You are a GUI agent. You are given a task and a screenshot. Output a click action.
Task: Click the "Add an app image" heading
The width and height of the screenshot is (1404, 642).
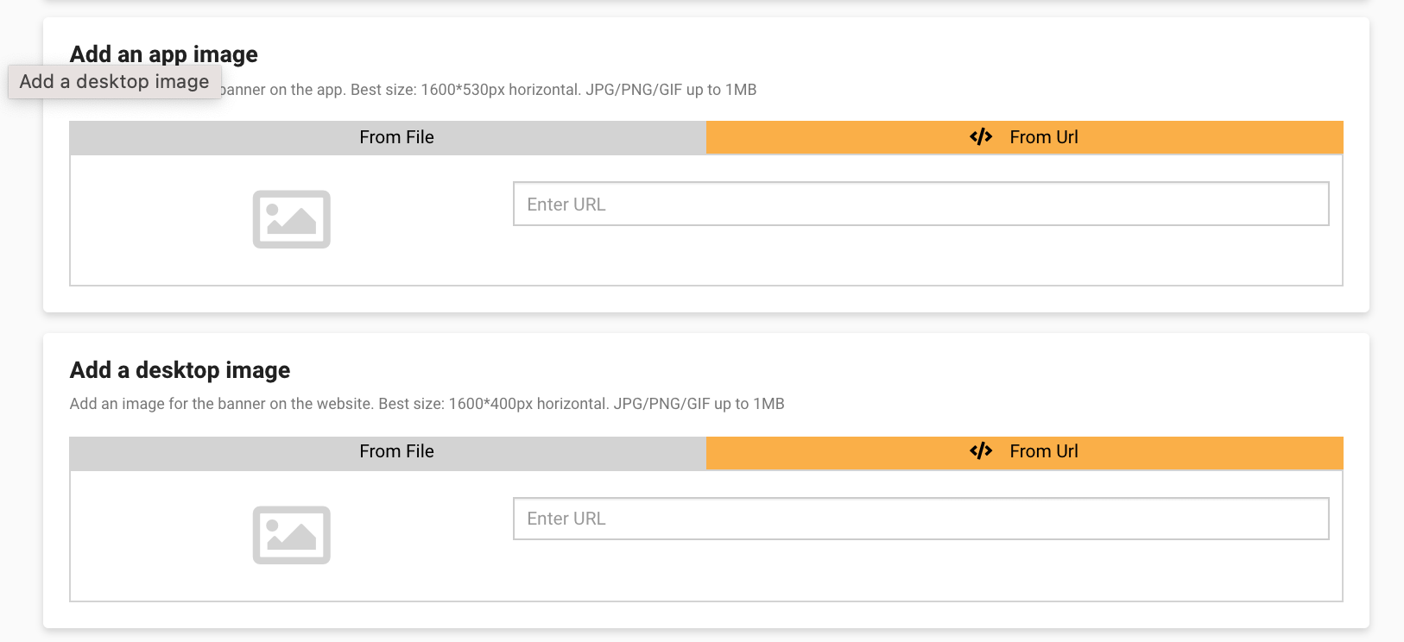(x=164, y=54)
